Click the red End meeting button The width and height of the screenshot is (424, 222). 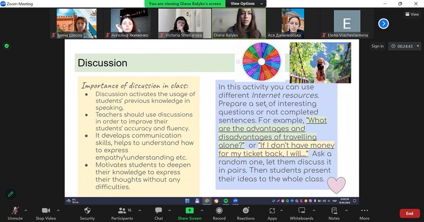(x=409, y=214)
